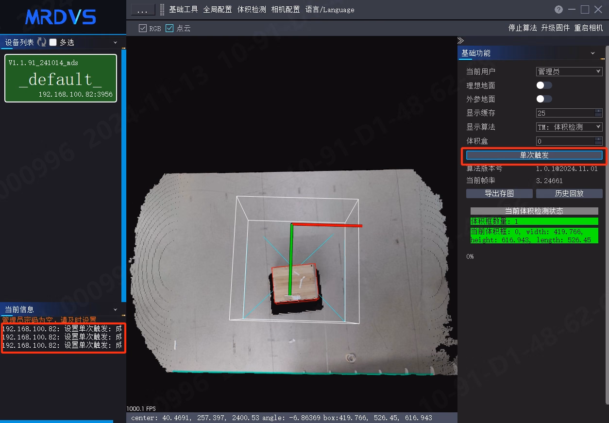Click the '...' button in the top bar
Screen dimensions: 609x423
143,10
